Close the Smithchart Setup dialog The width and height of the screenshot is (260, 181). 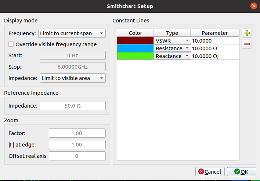253,6
